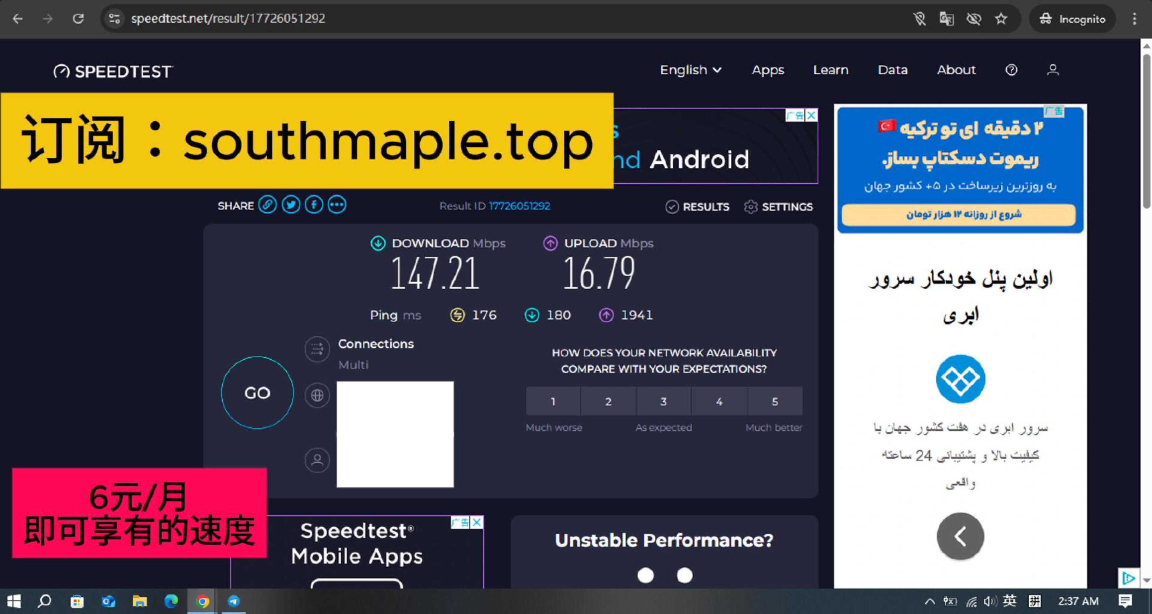Close the top banner ad
The height and width of the screenshot is (614, 1152).
(x=811, y=116)
